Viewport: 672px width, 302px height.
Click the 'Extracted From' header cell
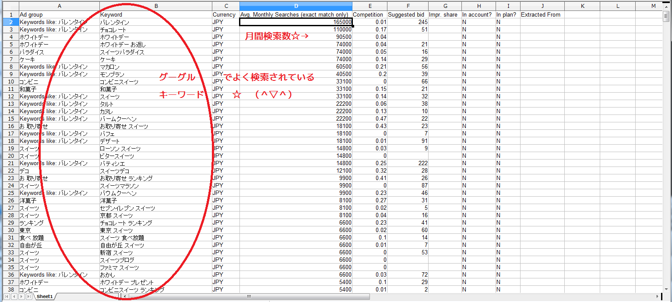point(542,14)
